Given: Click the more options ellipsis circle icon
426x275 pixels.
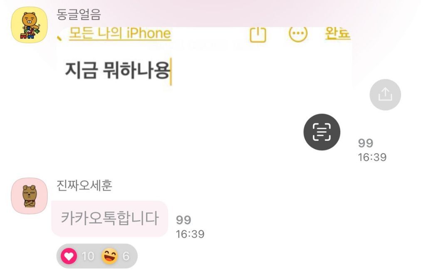Looking at the screenshot, I should click(x=298, y=34).
